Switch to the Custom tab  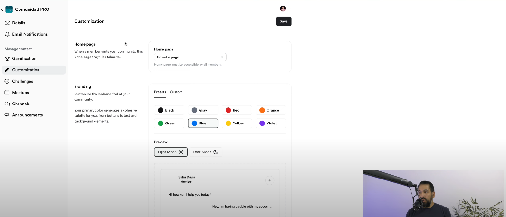[176, 92]
